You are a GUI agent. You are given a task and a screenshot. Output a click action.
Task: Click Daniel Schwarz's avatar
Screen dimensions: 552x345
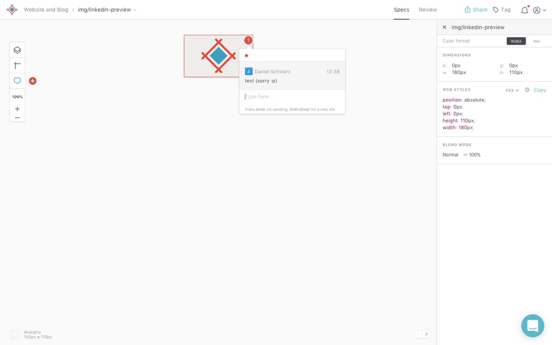[x=248, y=71]
